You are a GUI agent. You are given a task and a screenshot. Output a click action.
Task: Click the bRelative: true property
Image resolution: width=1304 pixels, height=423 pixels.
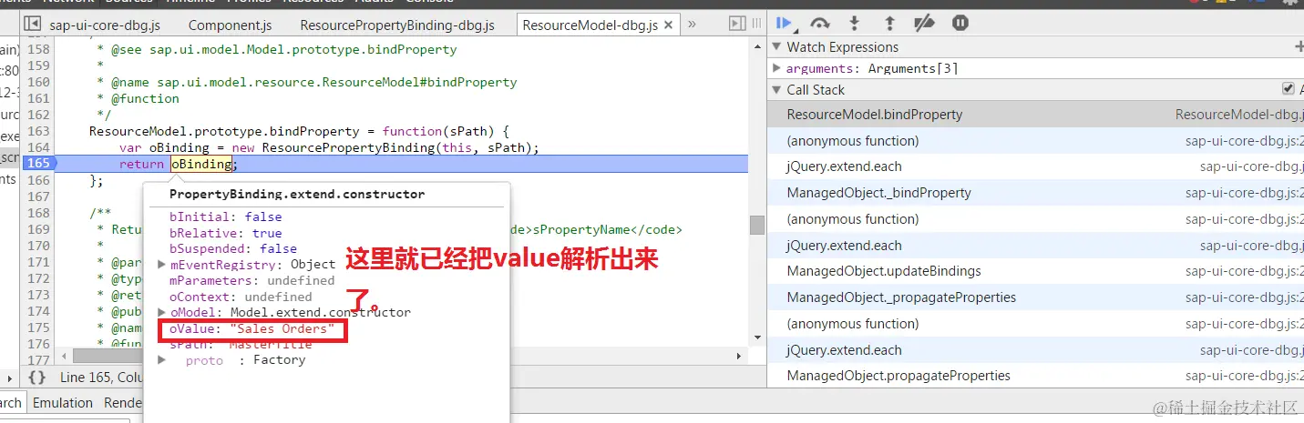tap(225, 233)
